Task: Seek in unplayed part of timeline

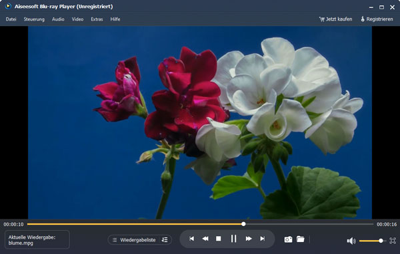Action: click(x=309, y=224)
